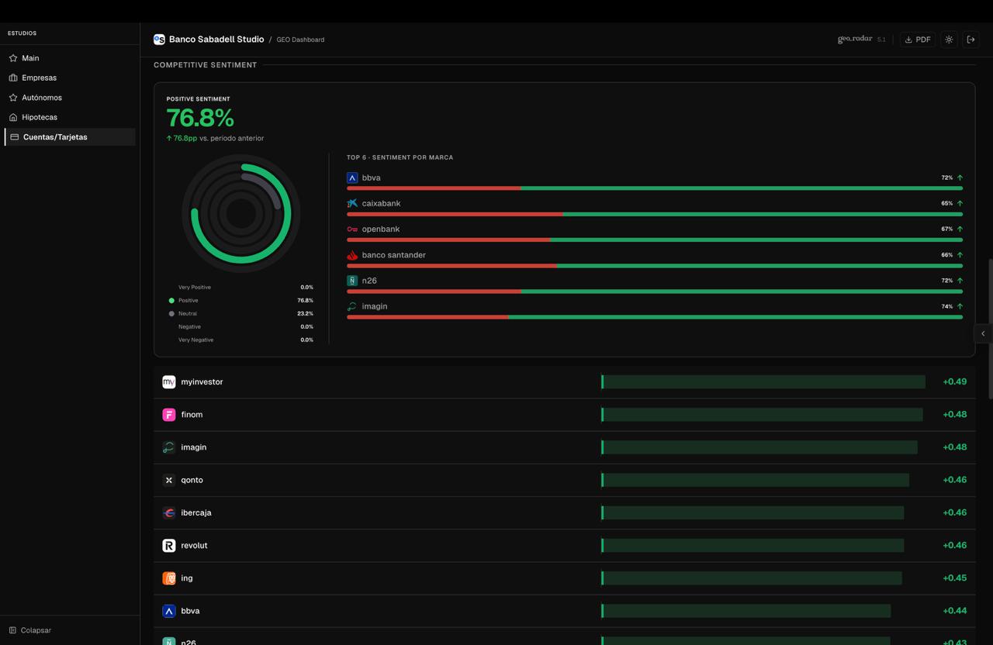Toggle the Neutral legend dot

(x=171, y=314)
